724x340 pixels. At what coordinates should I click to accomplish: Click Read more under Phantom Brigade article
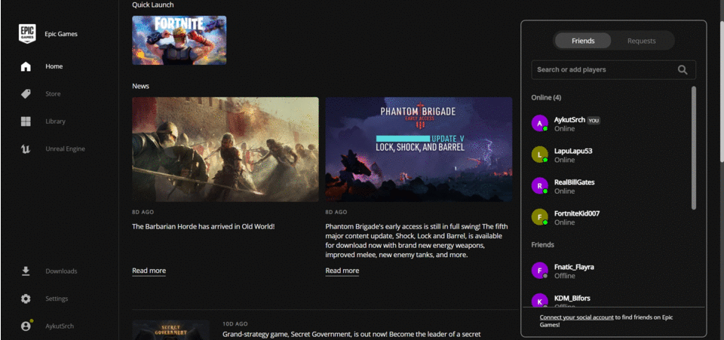342,271
